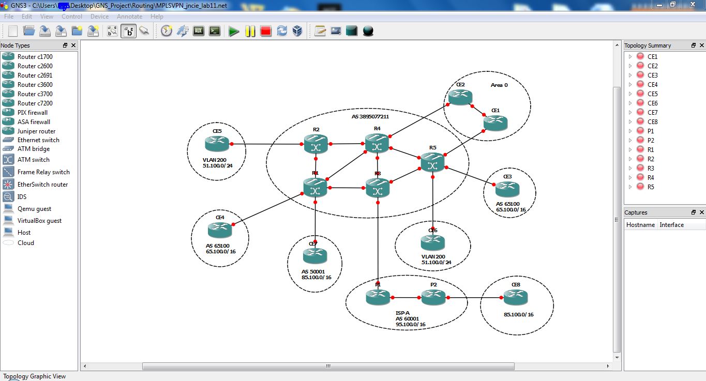This screenshot has height=381, width=706.
Task: Click the add-a-note annotation icon
Action: pos(321,31)
